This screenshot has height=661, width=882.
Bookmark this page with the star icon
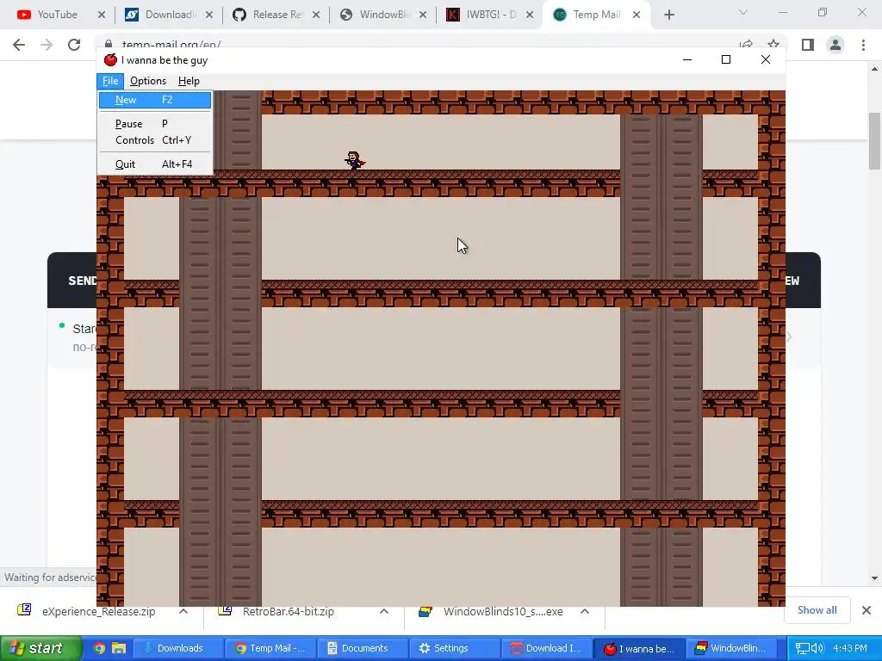click(773, 44)
